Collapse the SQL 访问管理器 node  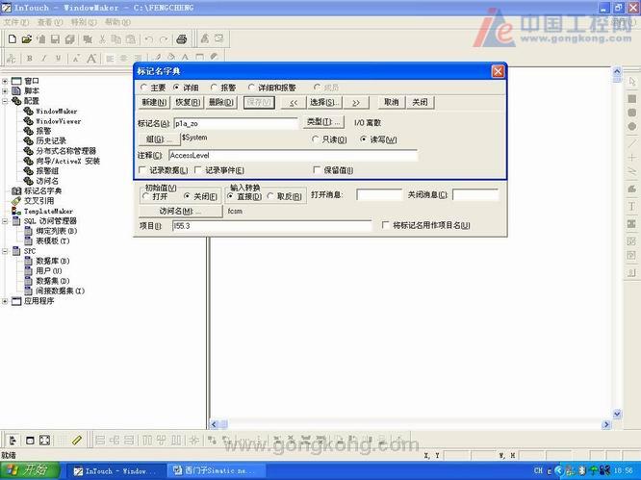[x=5, y=221]
